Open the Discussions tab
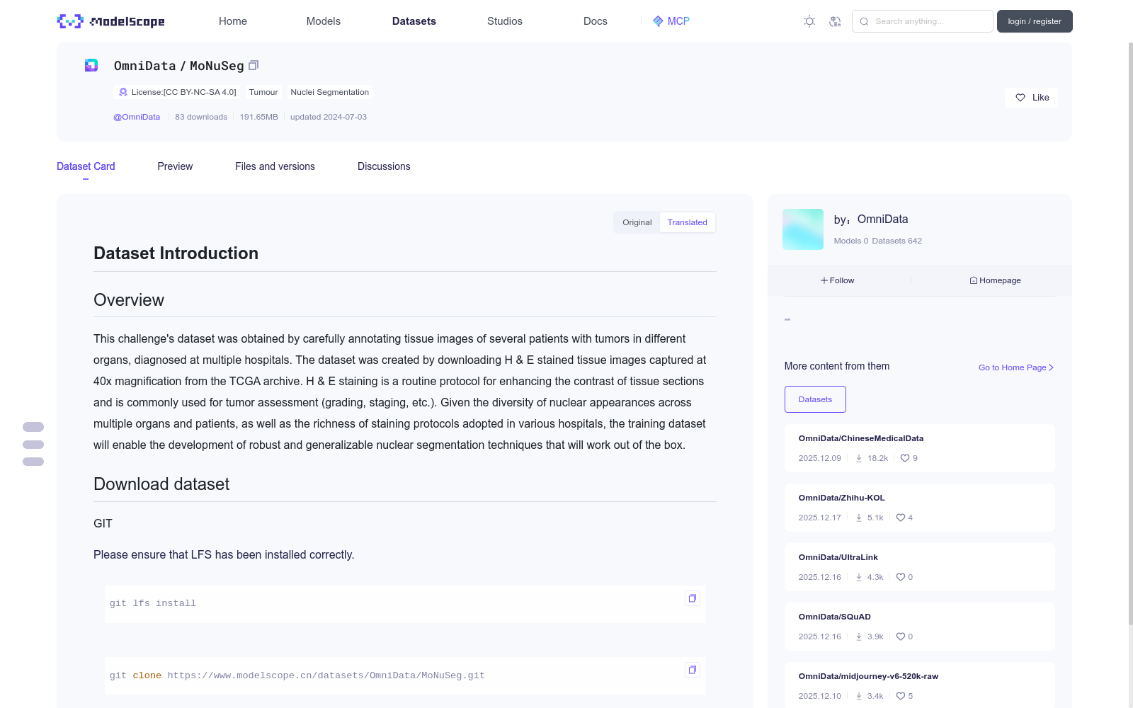Image resolution: width=1133 pixels, height=708 pixels. coord(384,166)
